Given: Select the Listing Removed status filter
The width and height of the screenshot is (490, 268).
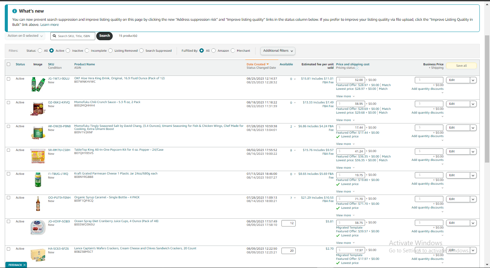Looking at the screenshot, I should (x=111, y=51).
